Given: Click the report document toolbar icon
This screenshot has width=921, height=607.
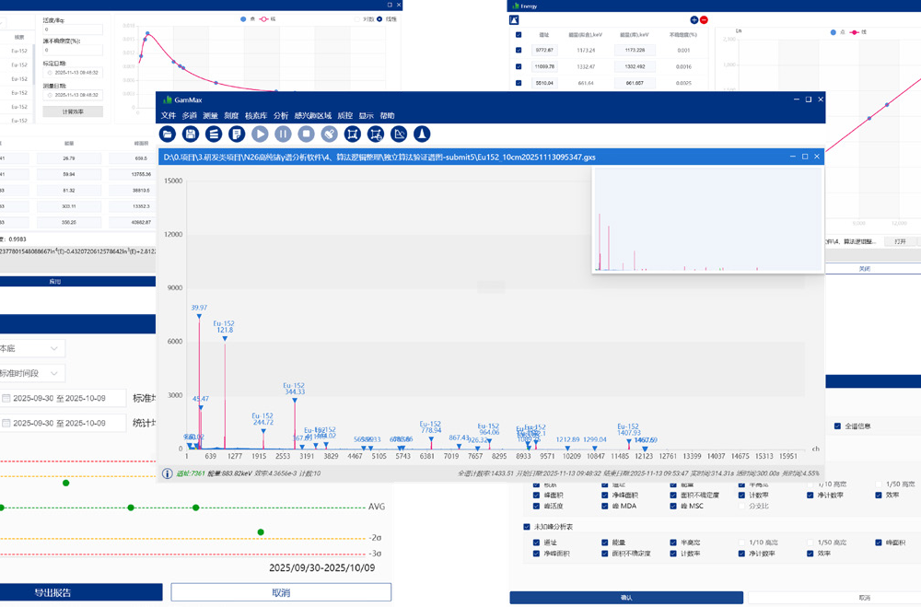Looking at the screenshot, I should pos(237,134).
